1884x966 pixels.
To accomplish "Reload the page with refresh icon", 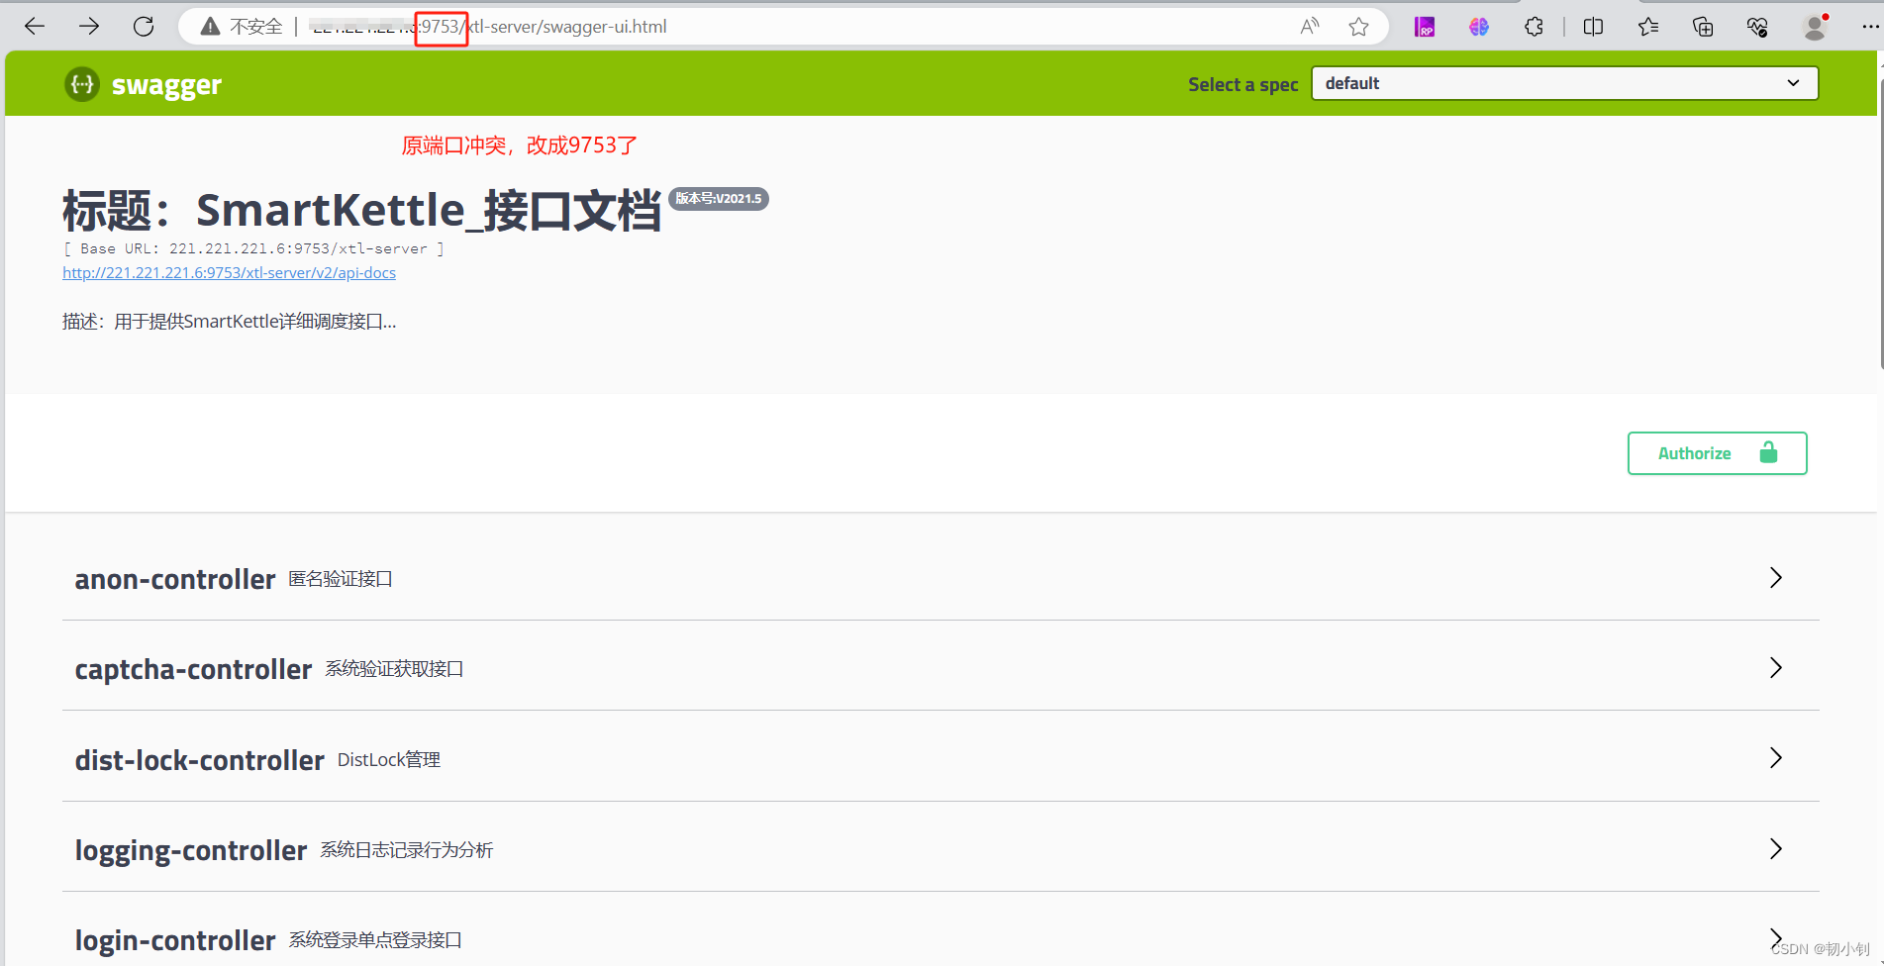I will (x=144, y=27).
